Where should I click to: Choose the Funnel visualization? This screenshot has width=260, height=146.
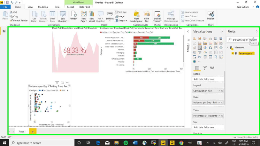point(200,53)
